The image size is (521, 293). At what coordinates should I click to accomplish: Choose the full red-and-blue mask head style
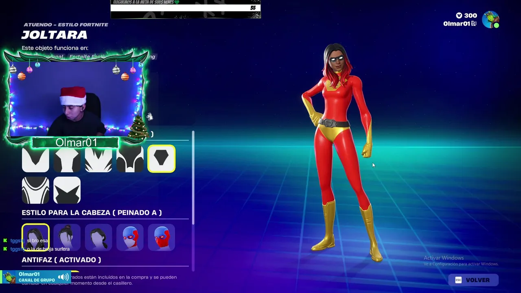(162, 237)
